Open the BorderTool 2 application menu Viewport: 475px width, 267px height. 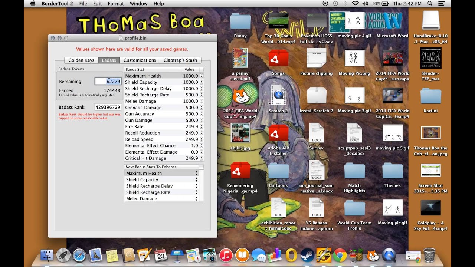point(57,4)
